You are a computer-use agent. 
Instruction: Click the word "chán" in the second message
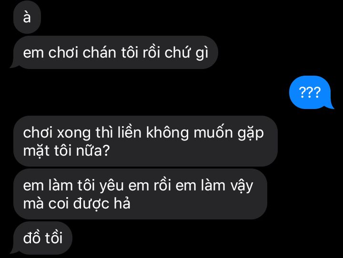[99, 52]
